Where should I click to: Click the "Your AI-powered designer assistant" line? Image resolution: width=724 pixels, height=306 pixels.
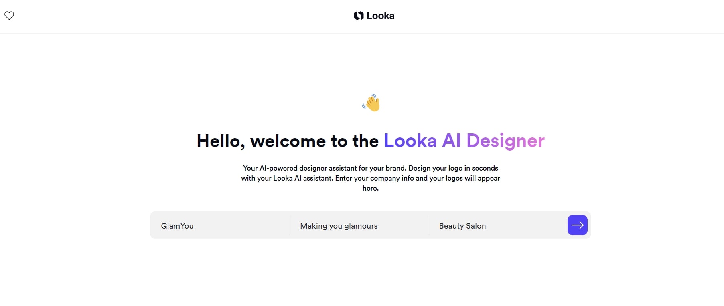[370, 168]
